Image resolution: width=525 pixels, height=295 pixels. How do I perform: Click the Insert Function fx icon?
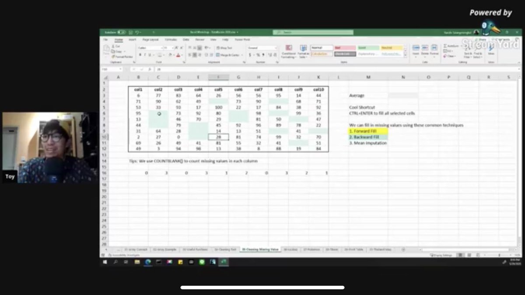[150, 69]
